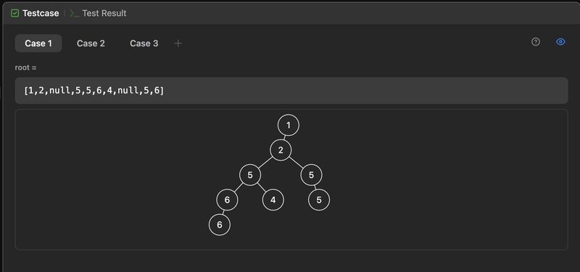Screen dimensions: 580x272
Task: Click the root tree node labeled 1
Action: click(x=289, y=125)
